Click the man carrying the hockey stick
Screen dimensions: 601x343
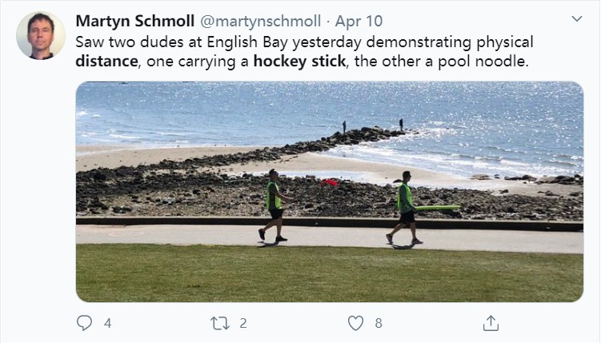tap(275, 206)
